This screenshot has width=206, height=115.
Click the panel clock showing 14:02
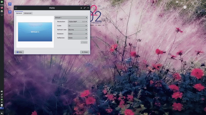[2, 5]
